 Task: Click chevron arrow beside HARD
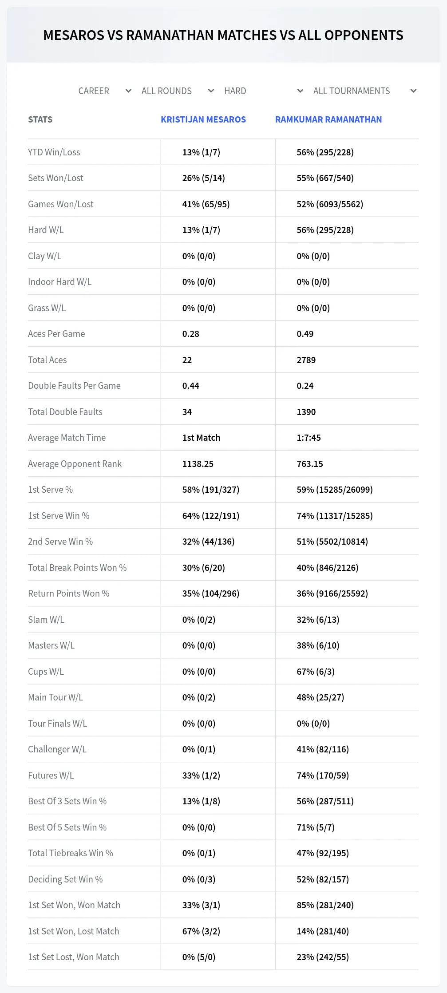(300, 91)
